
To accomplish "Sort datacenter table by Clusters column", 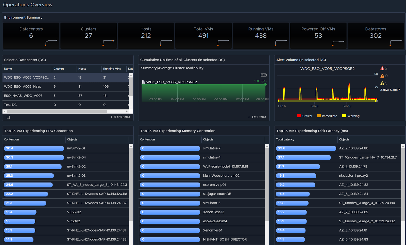I will (x=59, y=69).
